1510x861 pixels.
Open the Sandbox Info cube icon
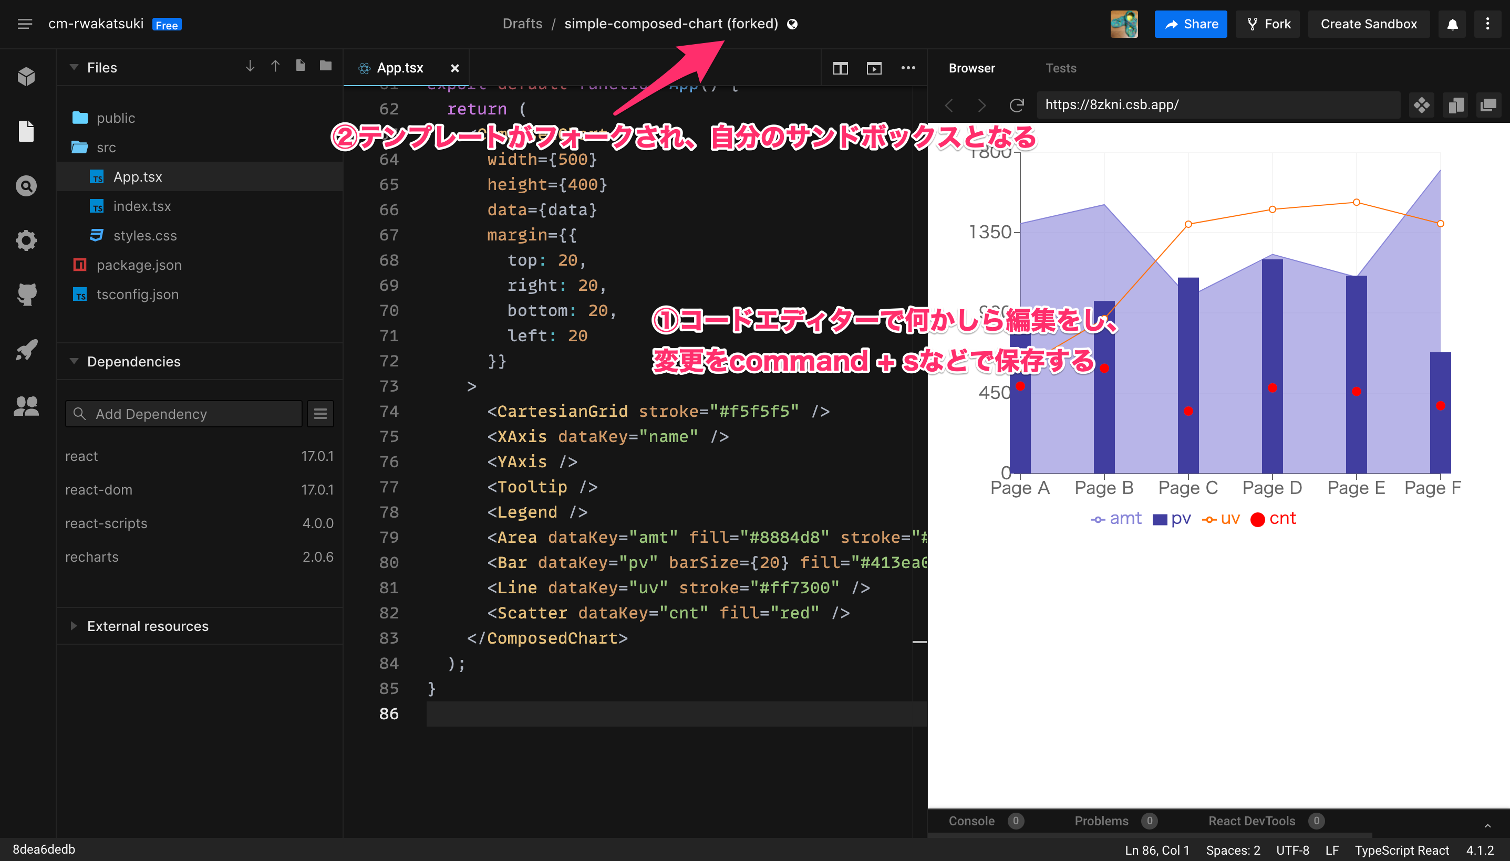point(26,76)
